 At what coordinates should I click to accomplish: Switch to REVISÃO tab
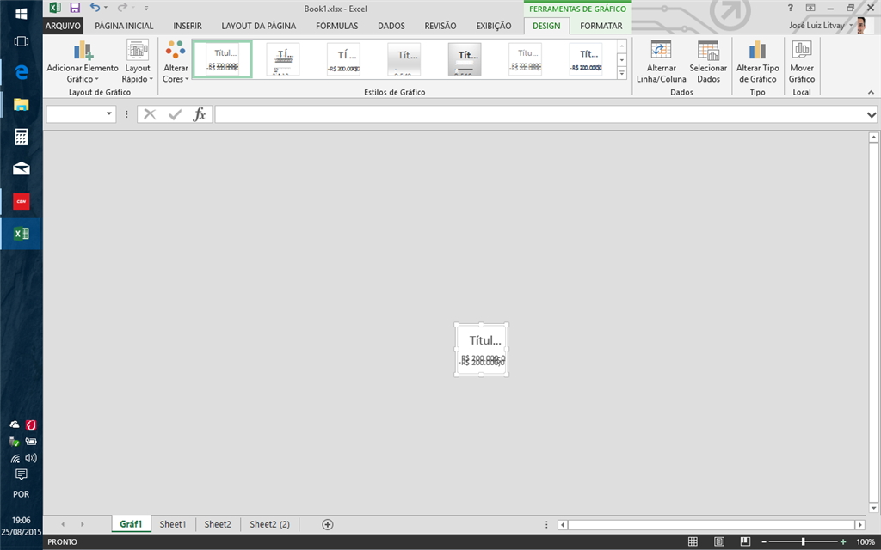click(x=440, y=26)
